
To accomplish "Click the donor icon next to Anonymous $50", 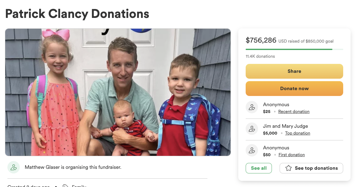I will 252,150.
